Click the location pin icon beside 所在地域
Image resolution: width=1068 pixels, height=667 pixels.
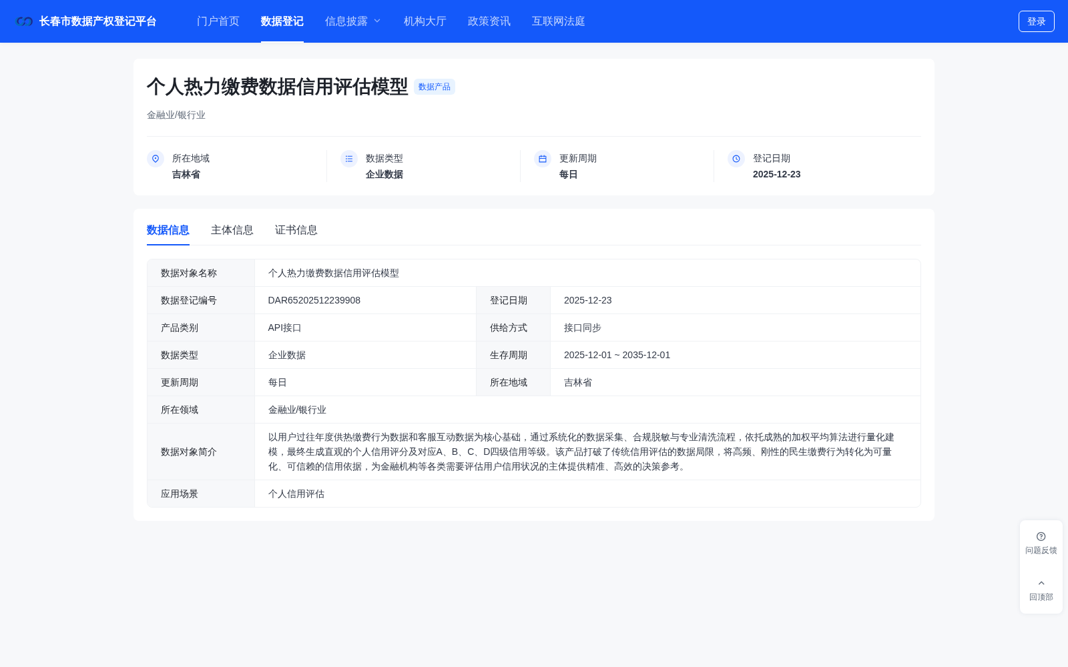(x=156, y=159)
